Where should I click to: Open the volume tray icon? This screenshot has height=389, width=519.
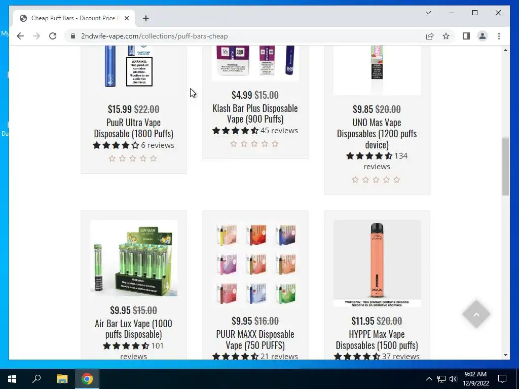[x=453, y=379]
